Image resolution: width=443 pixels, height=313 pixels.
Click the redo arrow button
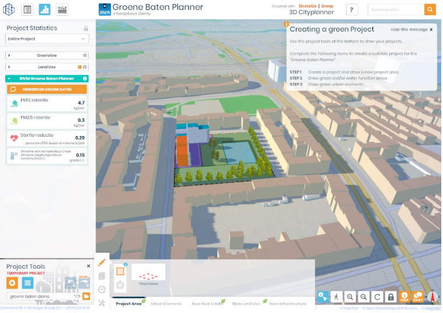coord(84,283)
